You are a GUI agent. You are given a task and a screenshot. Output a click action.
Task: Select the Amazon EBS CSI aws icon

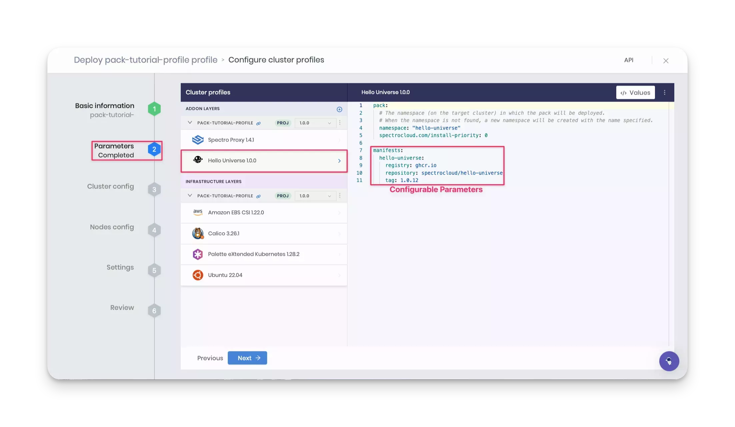point(198,212)
